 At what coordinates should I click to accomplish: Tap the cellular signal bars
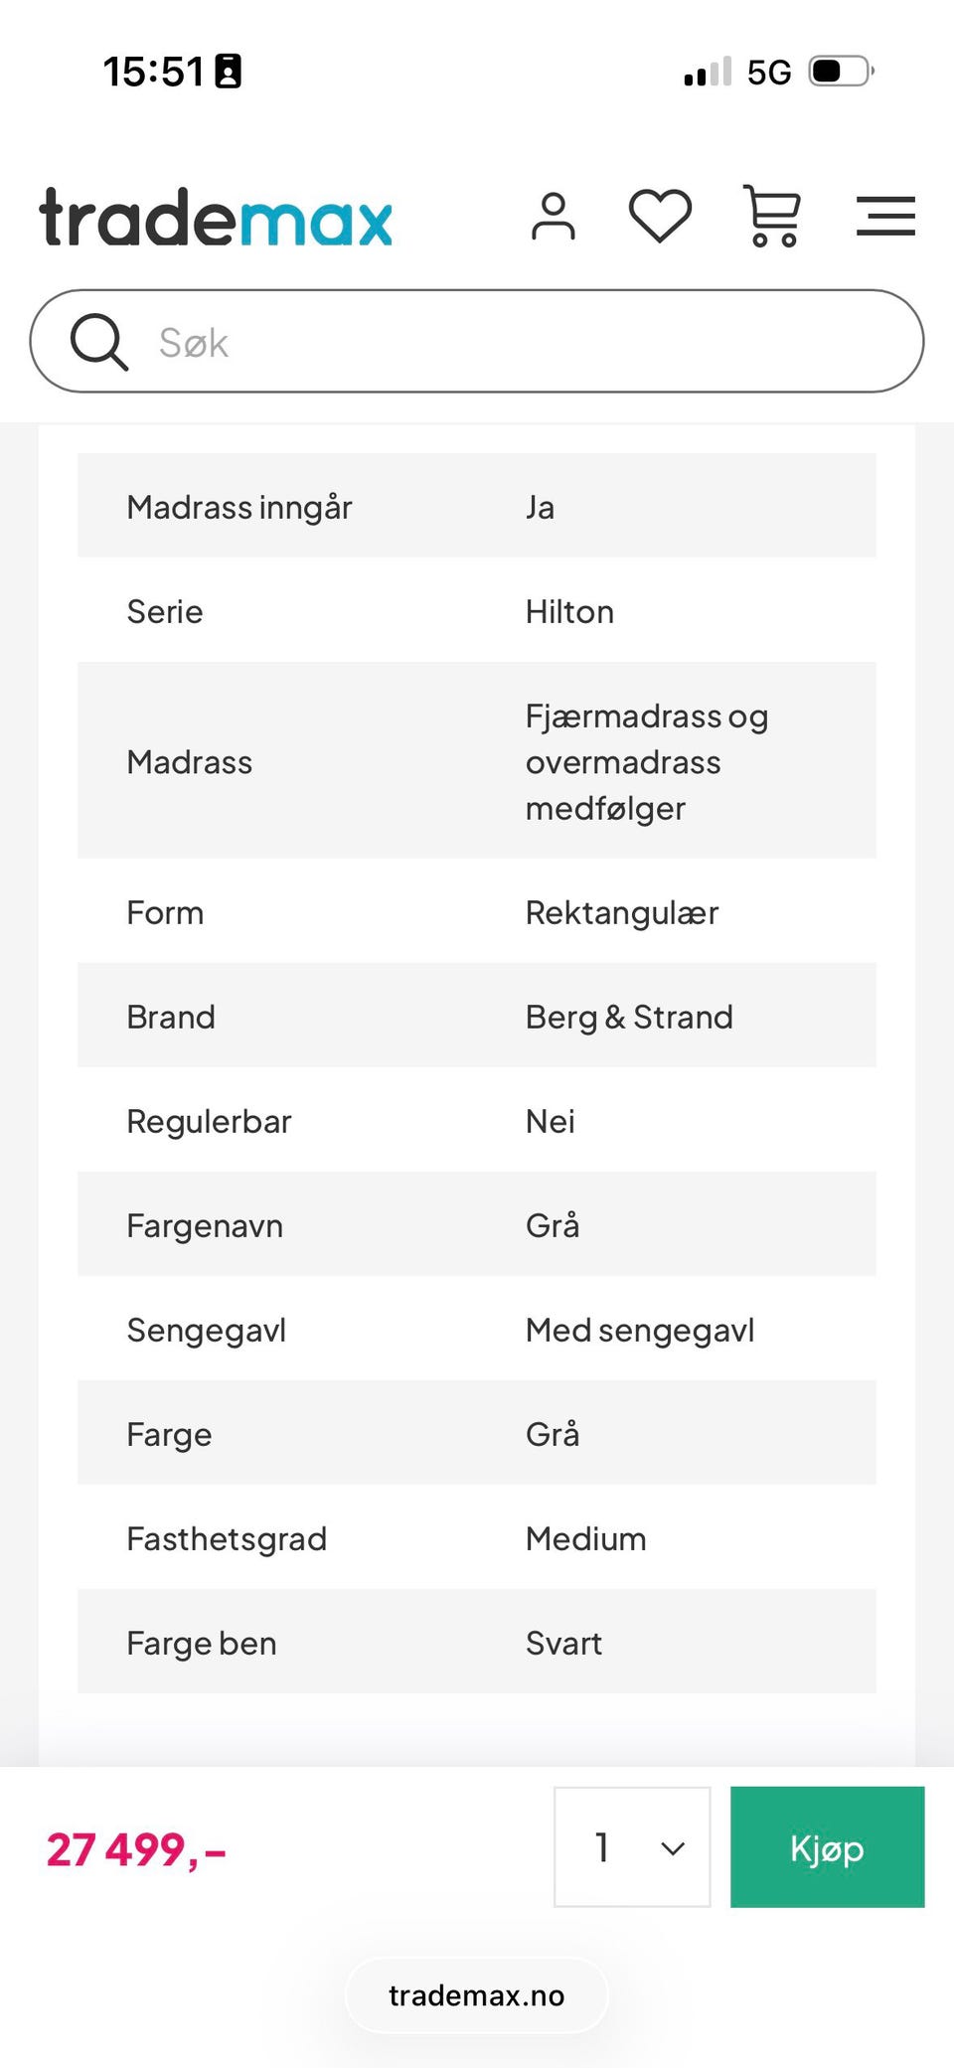pyautogui.click(x=708, y=73)
